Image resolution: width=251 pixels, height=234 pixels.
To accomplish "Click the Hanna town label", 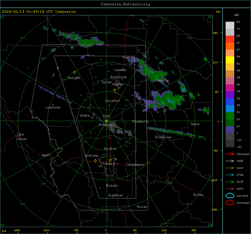I will point(195,124).
